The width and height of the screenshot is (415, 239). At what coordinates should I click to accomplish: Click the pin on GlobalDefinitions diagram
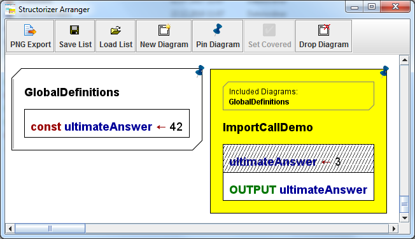click(200, 71)
